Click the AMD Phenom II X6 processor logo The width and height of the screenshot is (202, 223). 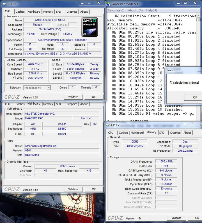click(89, 27)
